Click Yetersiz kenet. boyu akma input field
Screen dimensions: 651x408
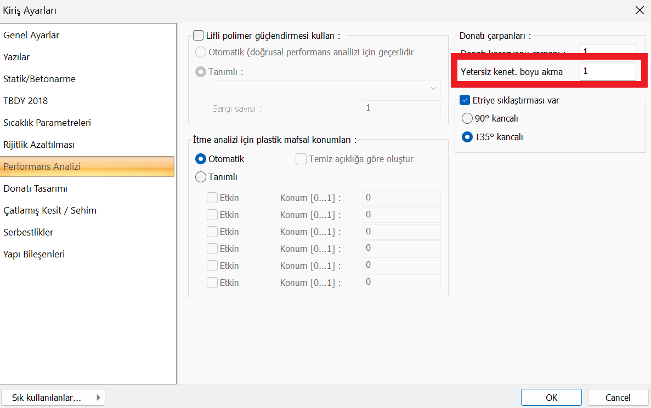607,71
